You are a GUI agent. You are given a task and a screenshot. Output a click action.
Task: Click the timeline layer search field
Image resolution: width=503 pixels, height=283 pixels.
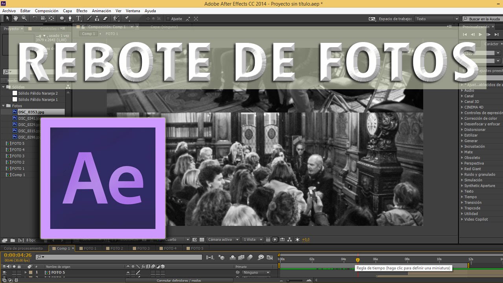(x=119, y=257)
